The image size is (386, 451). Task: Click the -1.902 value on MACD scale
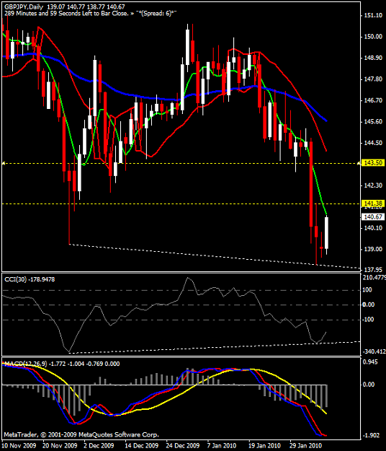tap(370, 435)
